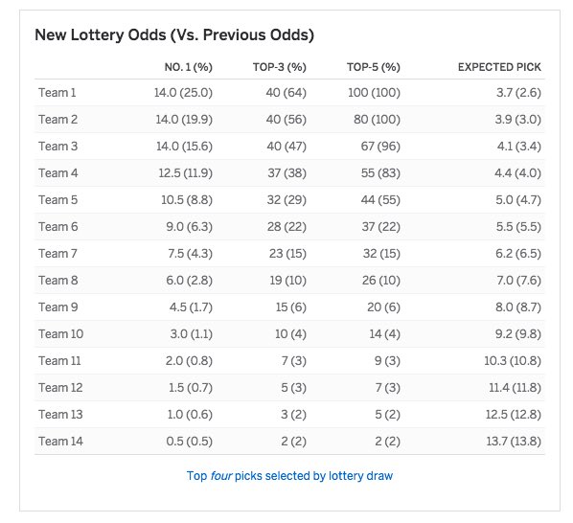Image resolution: width=573 pixels, height=523 pixels.
Task: Click Team 3's top-5 value 67 (96)
Action: pyautogui.click(x=380, y=147)
